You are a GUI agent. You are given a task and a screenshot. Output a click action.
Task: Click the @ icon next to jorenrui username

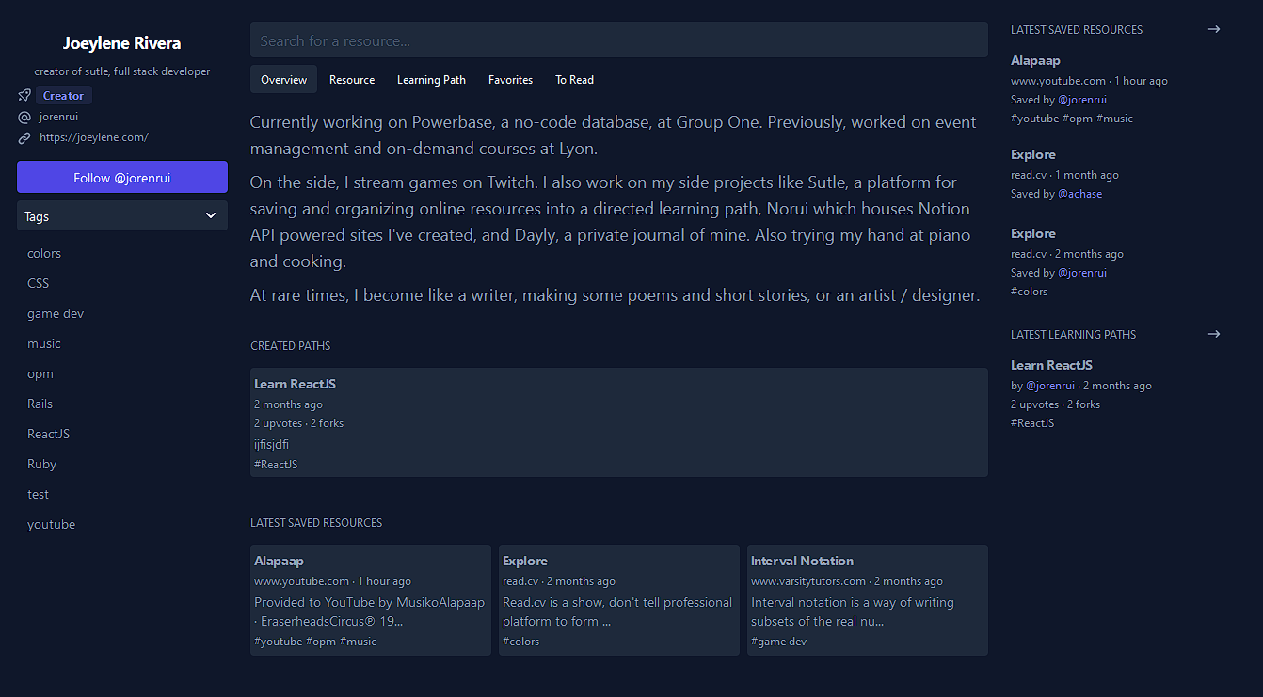23,116
